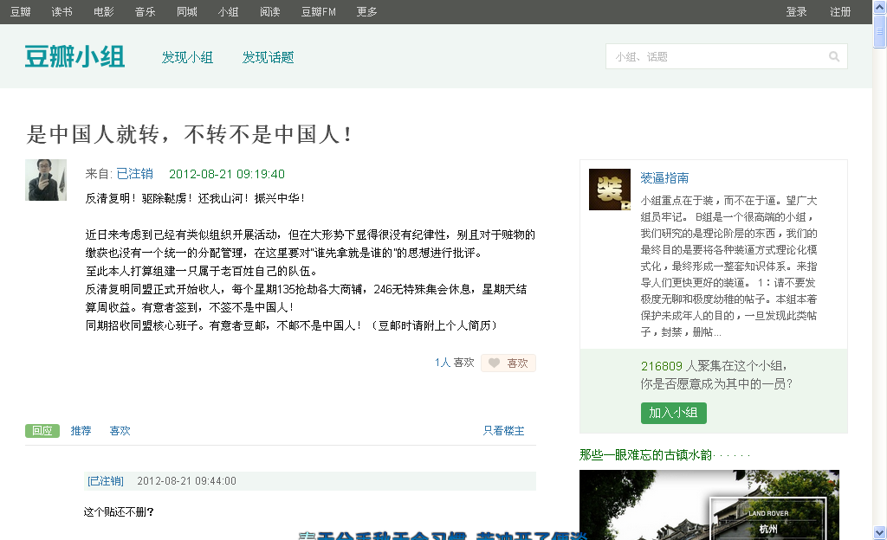Viewport: 887px width, 540px height.
Task: Click the 1人 喜欢 count link
Action: pos(441,363)
